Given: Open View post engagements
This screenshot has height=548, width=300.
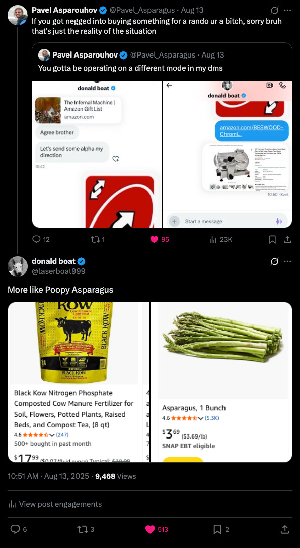Looking at the screenshot, I should pos(55,504).
